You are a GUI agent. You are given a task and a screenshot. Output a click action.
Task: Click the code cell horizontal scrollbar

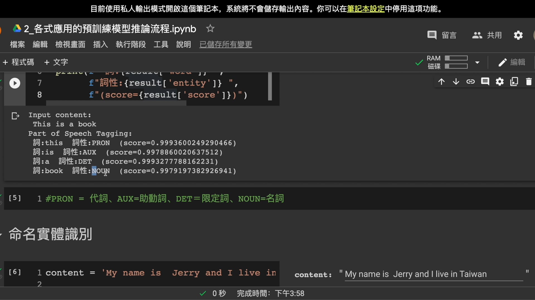click(116, 103)
